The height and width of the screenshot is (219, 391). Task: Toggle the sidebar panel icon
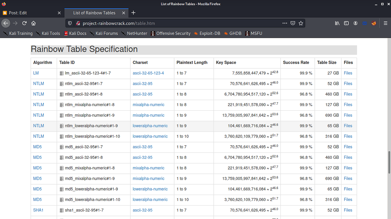click(x=346, y=23)
